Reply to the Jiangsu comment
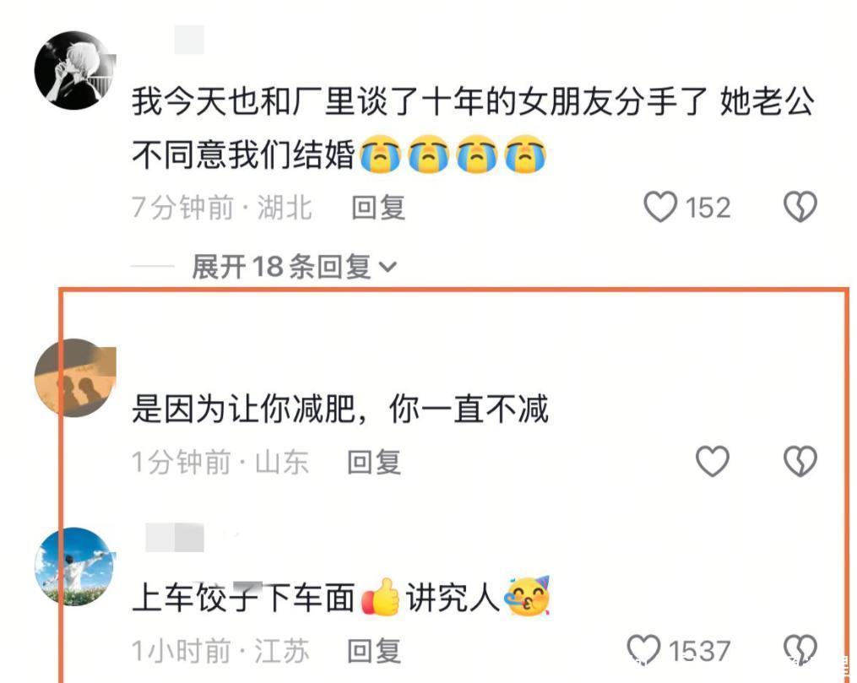 point(374,651)
